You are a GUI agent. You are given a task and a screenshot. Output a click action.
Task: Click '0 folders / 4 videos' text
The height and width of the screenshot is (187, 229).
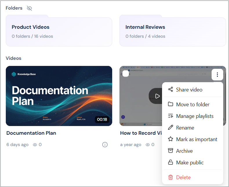tap(145, 36)
